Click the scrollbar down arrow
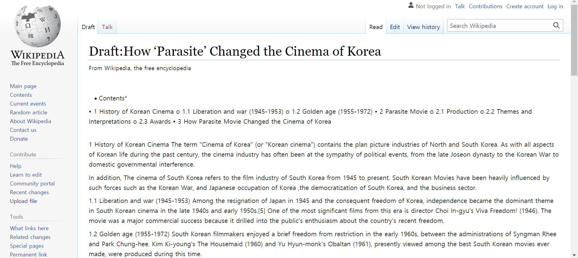Screen dimensions: 578x258 [574, 255]
